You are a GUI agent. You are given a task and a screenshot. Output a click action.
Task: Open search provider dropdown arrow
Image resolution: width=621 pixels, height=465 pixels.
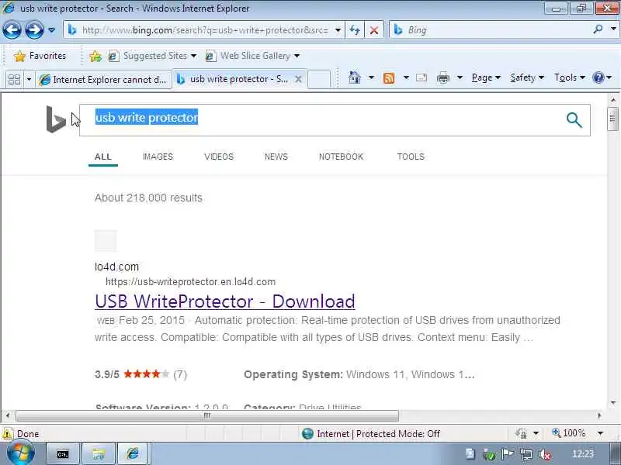(612, 29)
